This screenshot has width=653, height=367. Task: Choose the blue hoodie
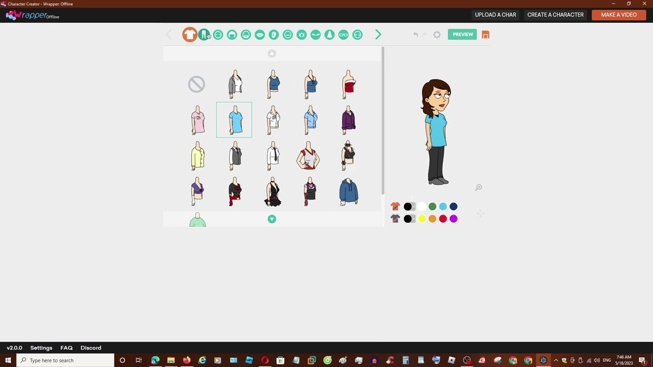point(348,192)
